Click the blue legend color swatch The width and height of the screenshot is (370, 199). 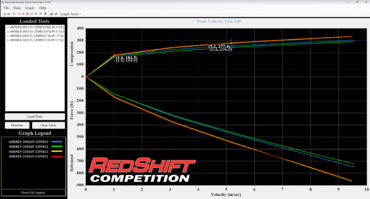57,142
